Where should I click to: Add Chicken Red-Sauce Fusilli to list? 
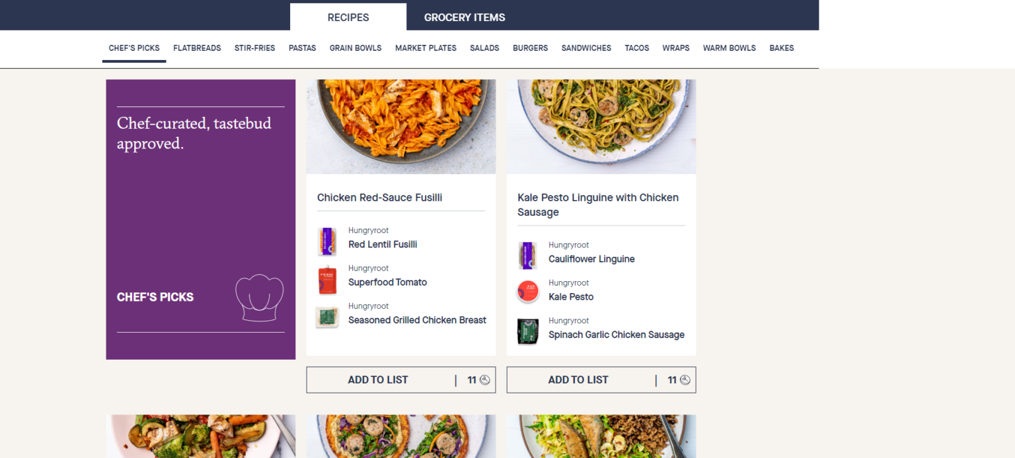(378, 380)
